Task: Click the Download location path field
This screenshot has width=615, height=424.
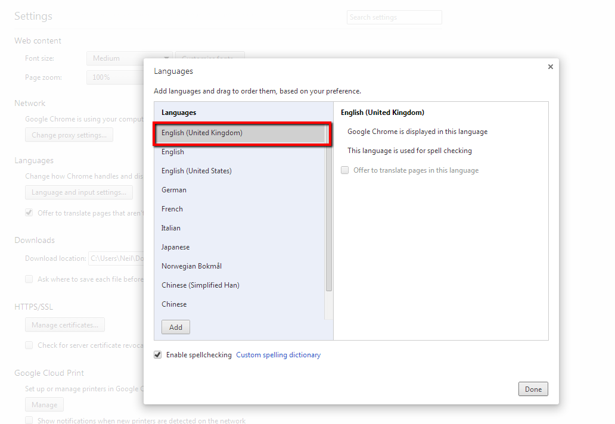Action: (116, 258)
